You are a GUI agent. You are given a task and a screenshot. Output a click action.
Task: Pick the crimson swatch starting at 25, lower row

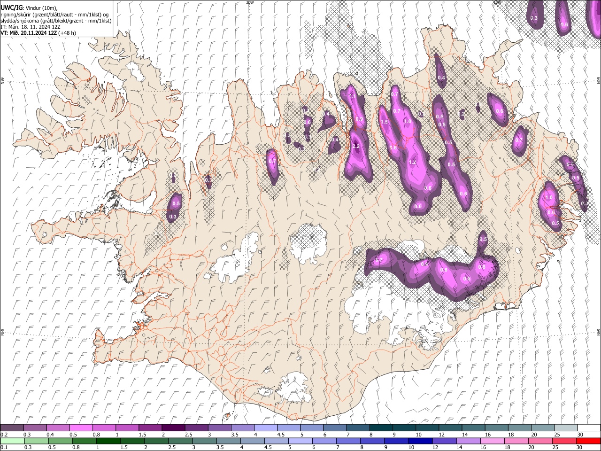coord(564,441)
